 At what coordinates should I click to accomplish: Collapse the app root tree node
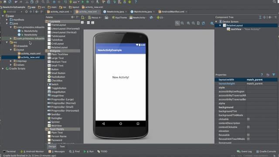(3, 16)
